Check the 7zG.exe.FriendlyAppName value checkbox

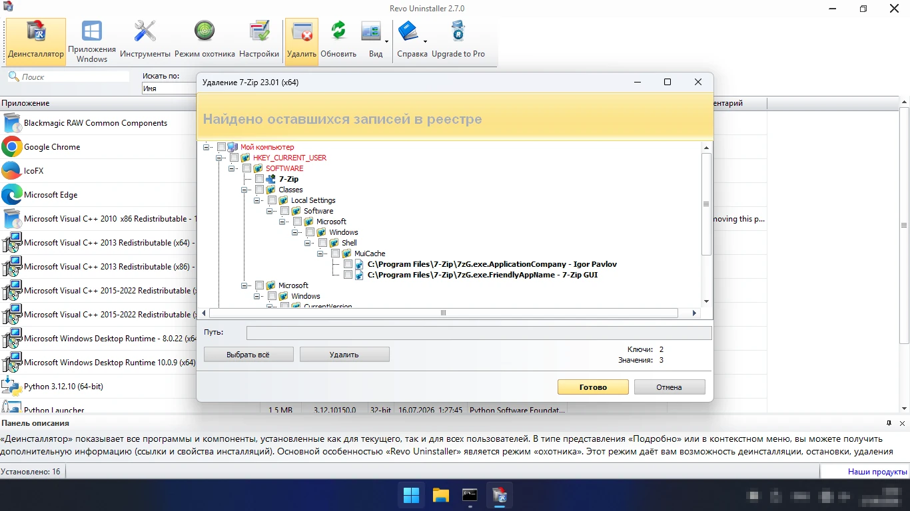(x=348, y=275)
